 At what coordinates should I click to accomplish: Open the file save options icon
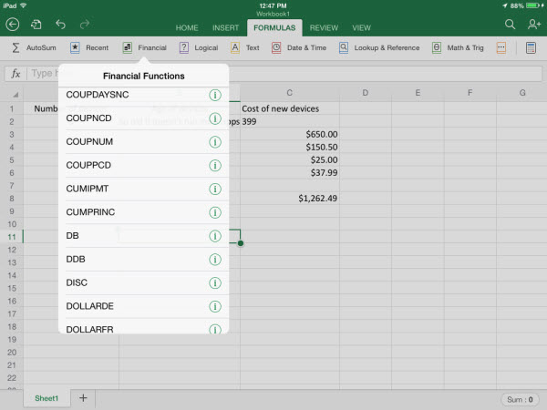(36, 25)
